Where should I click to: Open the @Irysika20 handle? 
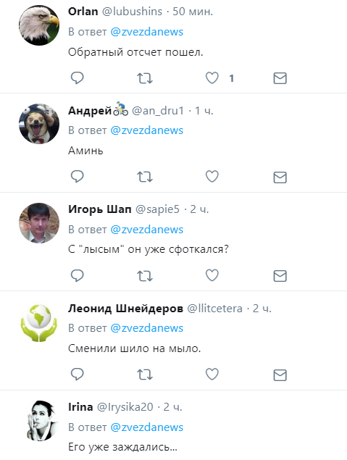click(x=125, y=407)
